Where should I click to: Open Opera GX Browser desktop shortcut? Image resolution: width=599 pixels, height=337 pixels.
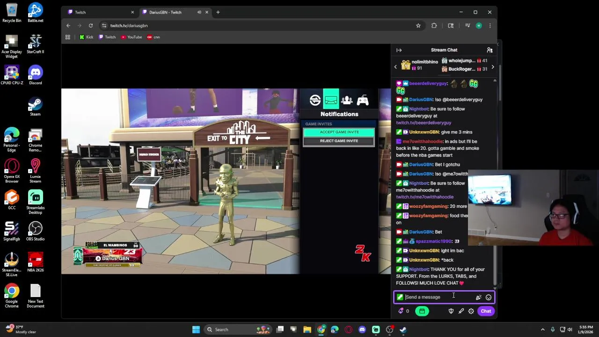[12, 171]
